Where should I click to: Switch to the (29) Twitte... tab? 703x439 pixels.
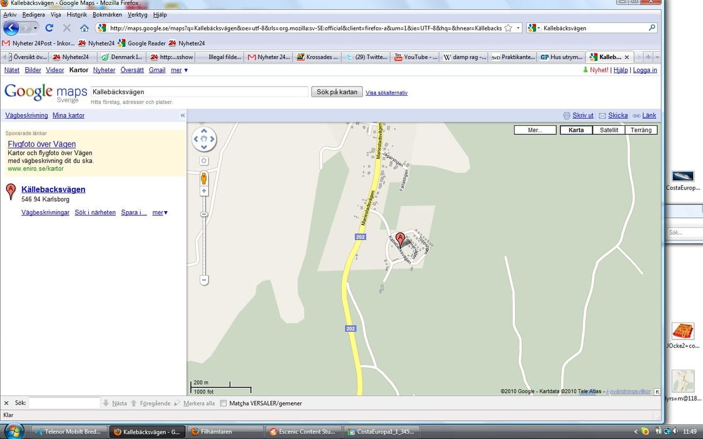click(x=365, y=57)
